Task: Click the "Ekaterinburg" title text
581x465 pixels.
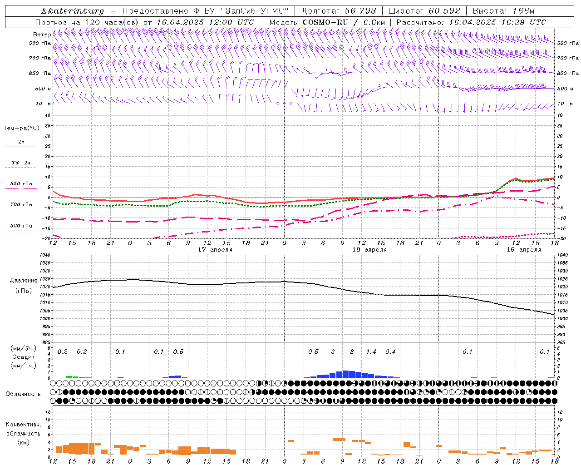Action: pos(73,11)
